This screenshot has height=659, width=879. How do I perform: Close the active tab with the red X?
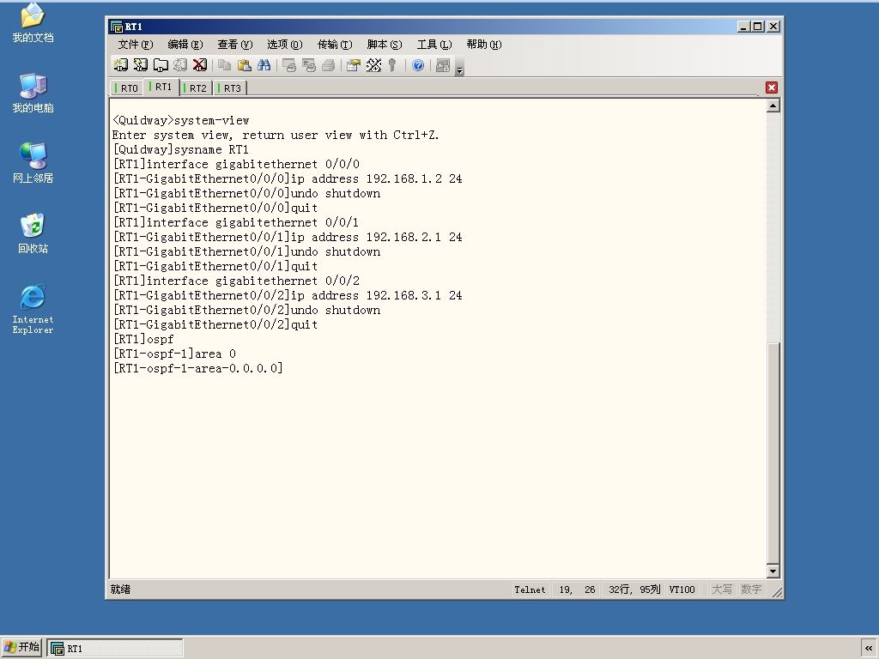tap(772, 88)
